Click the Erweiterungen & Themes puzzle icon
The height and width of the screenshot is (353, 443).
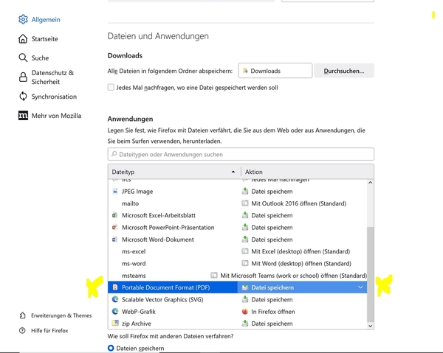point(23,315)
